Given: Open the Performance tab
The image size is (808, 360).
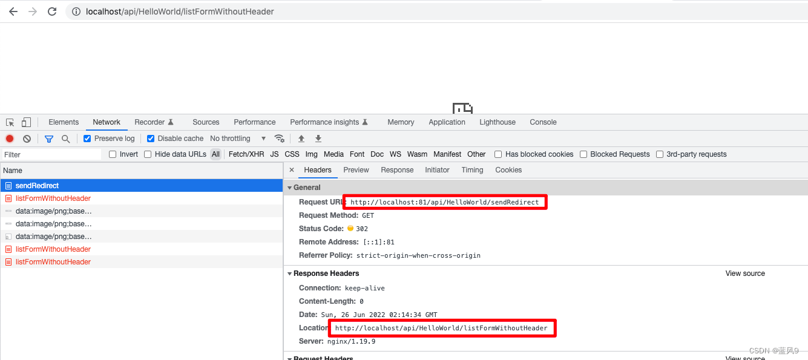Looking at the screenshot, I should [255, 122].
